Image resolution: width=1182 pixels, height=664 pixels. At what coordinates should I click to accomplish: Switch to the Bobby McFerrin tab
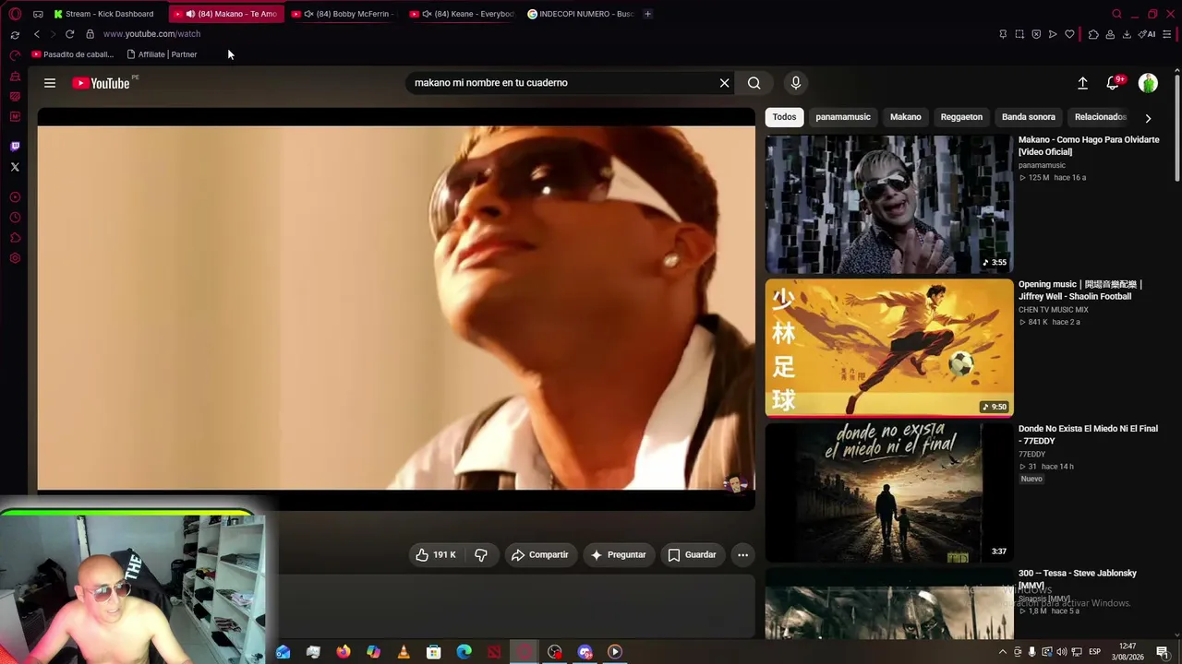[343, 14]
